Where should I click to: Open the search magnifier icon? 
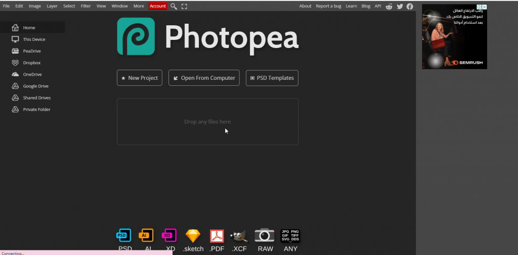(174, 6)
